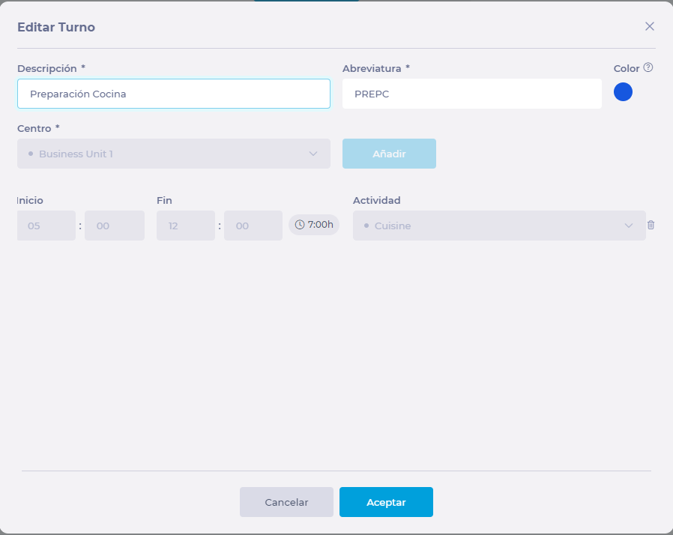Confirm changes with Aceptar button
Viewport: 673px width, 535px height.
[x=386, y=502]
